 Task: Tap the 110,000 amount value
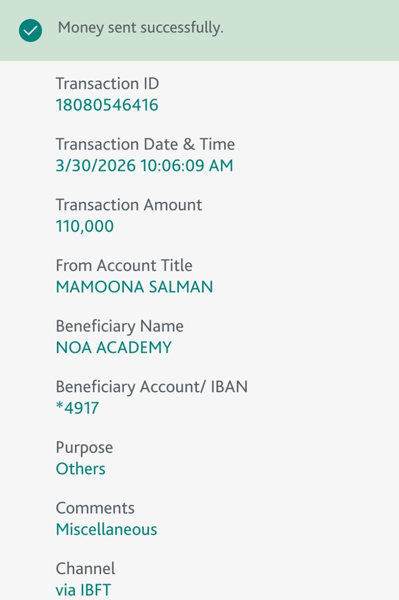point(85,226)
